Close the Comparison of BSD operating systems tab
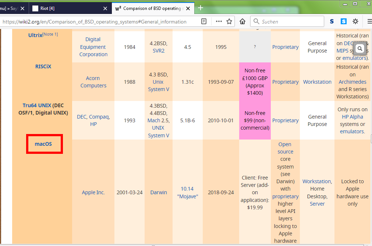 (x=188, y=8)
